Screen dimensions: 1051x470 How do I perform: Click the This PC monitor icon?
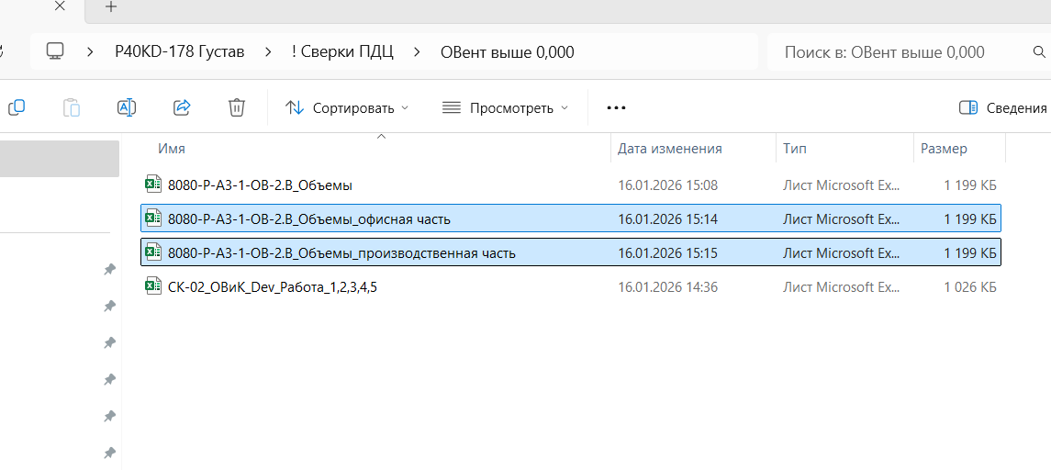tap(56, 51)
